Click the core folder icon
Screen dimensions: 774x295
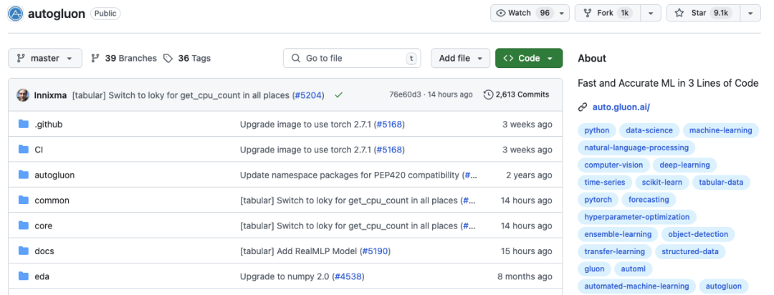pyautogui.click(x=23, y=225)
